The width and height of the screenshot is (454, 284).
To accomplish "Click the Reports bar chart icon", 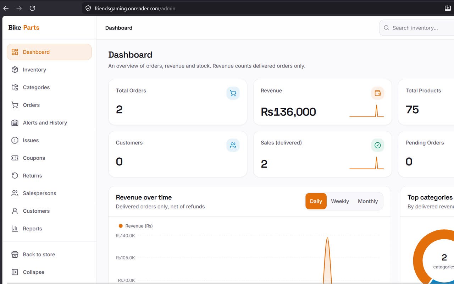I will (x=15, y=229).
